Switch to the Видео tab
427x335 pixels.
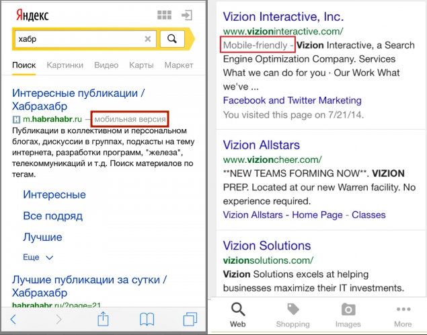(106, 65)
